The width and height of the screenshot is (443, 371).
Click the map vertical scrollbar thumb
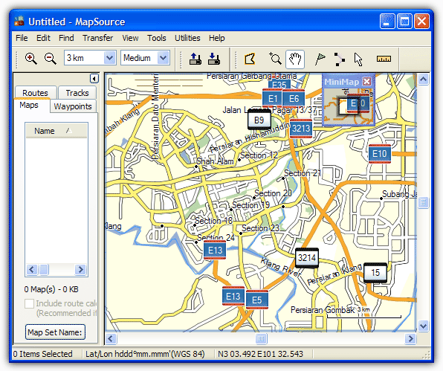[x=423, y=202]
